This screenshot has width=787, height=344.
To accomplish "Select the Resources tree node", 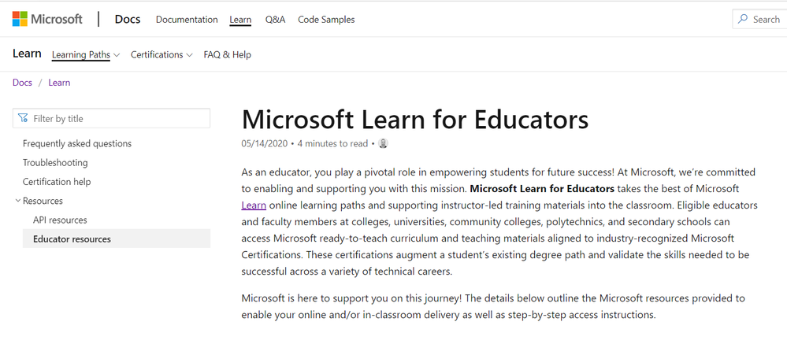I will click(x=43, y=201).
